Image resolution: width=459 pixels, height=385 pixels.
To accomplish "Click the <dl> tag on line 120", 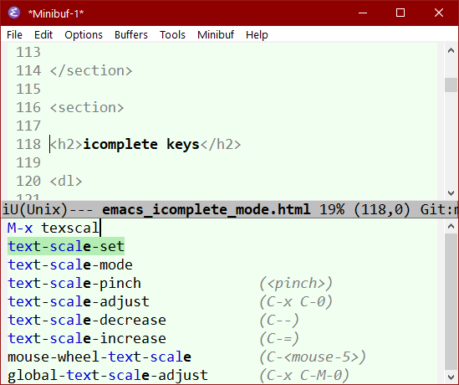I will (x=66, y=182).
